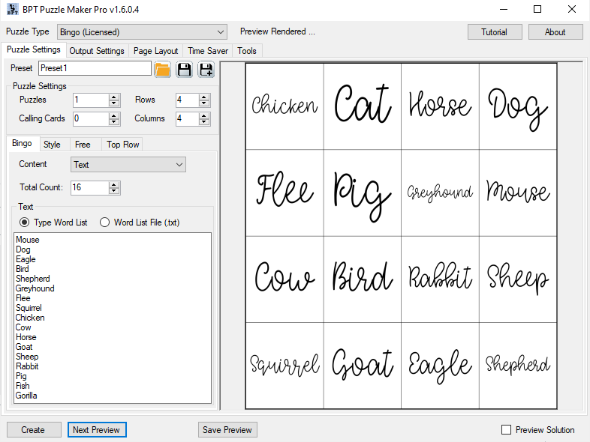Click the Tutorial button
Viewport: 590px width, 442px height.
[x=495, y=32]
